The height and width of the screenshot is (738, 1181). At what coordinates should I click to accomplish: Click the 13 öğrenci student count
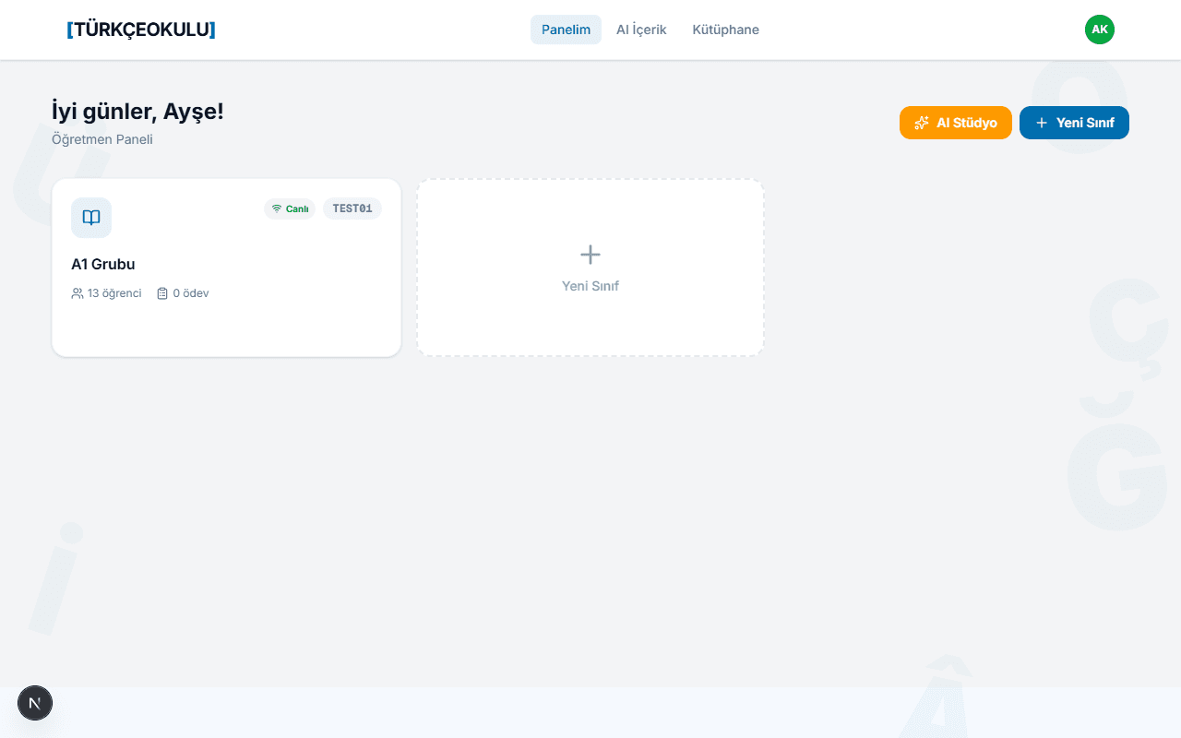106,293
